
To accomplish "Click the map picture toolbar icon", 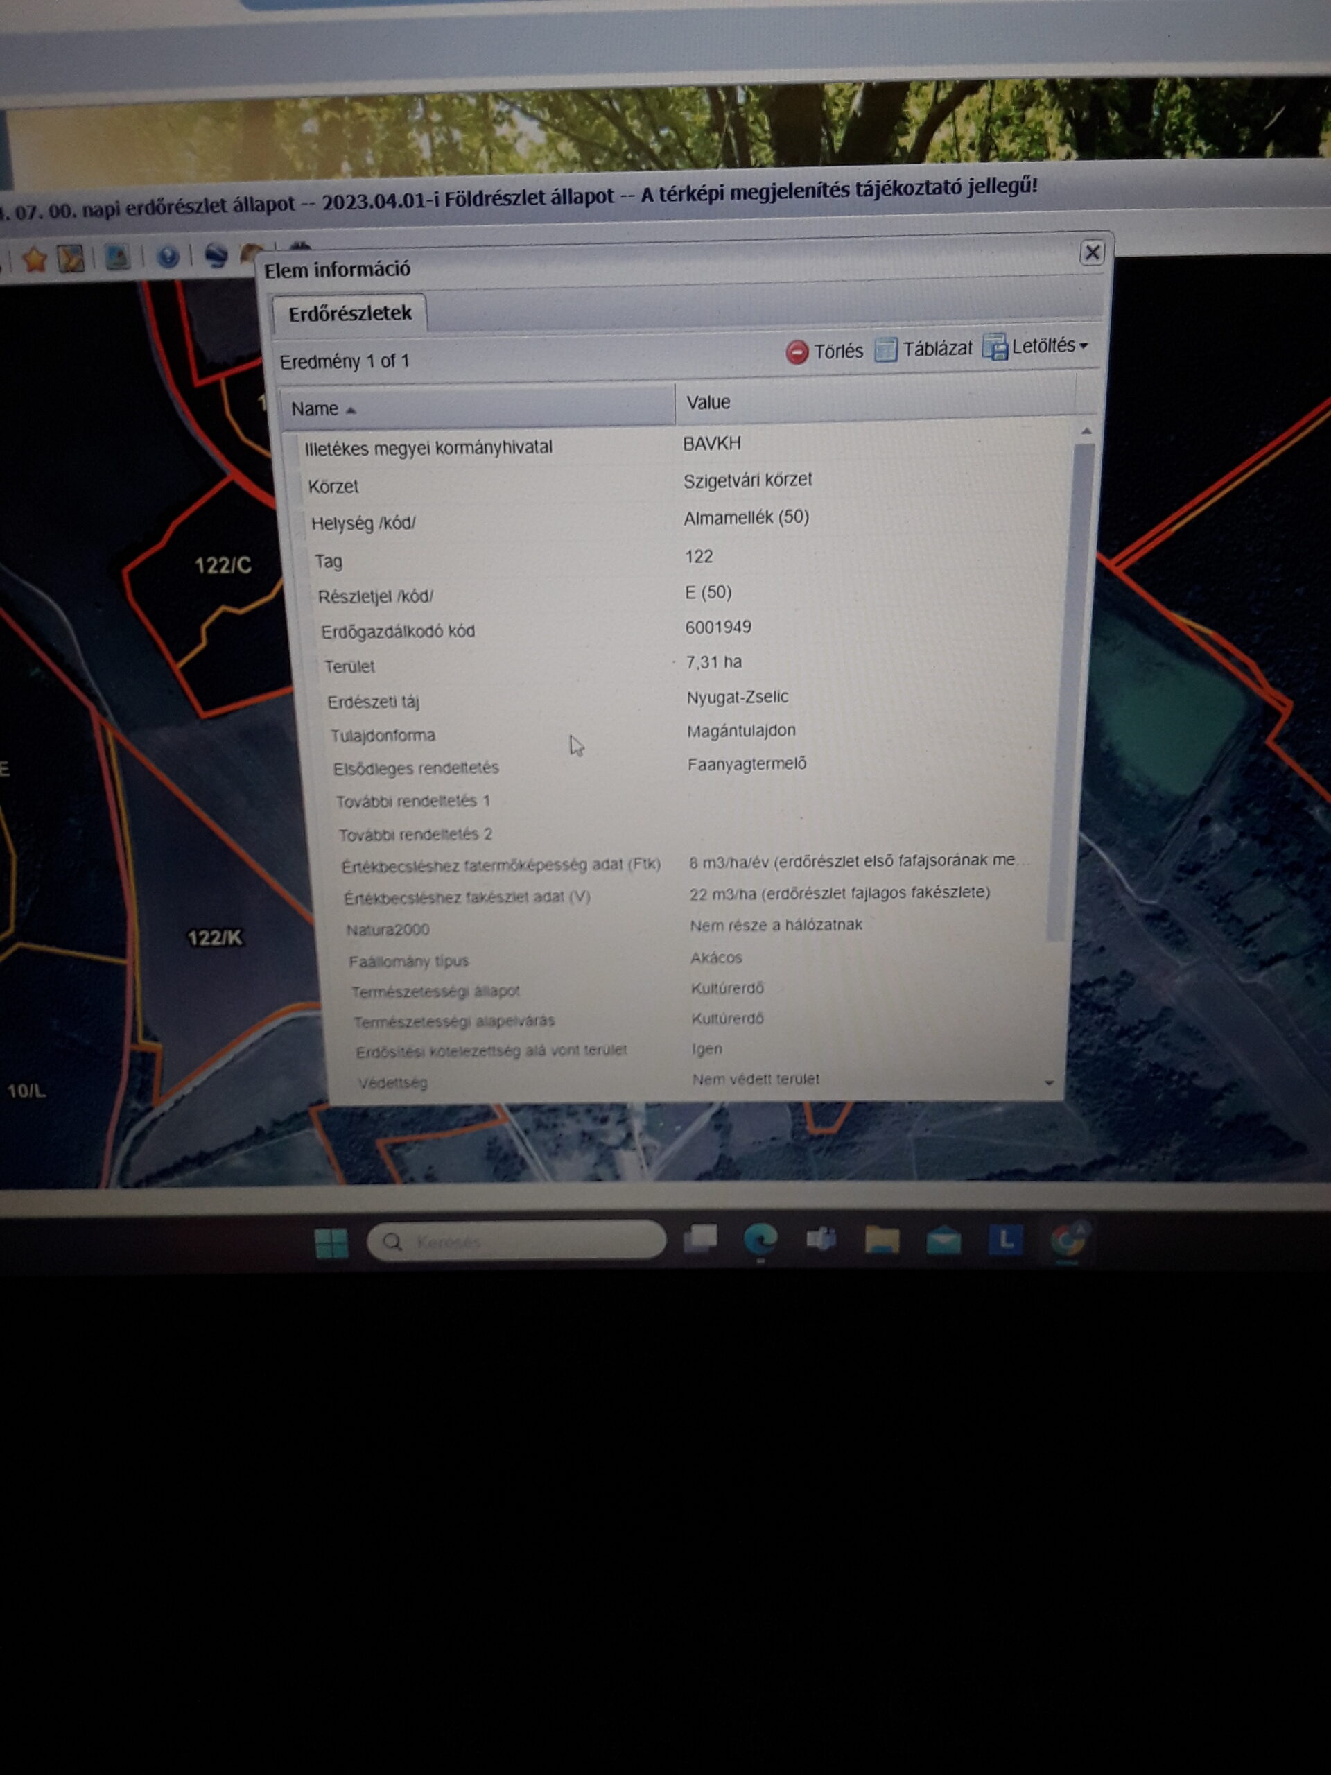I will (117, 258).
